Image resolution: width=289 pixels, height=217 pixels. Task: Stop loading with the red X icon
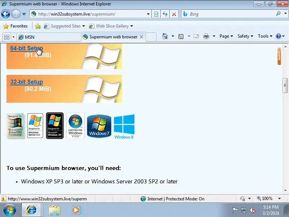click(x=174, y=14)
